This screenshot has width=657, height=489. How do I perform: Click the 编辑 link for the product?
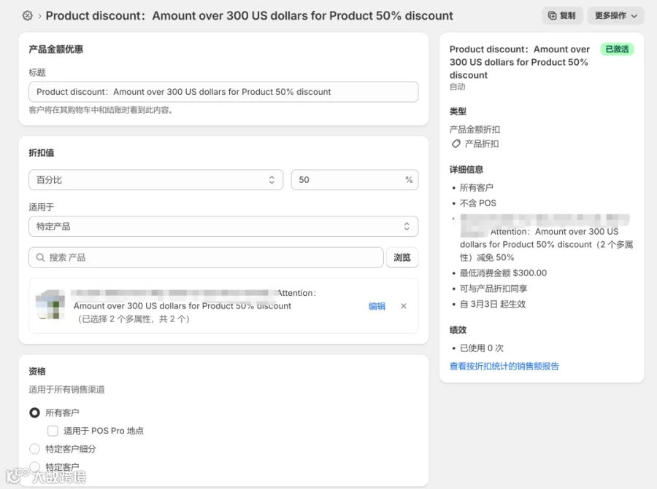tap(377, 306)
